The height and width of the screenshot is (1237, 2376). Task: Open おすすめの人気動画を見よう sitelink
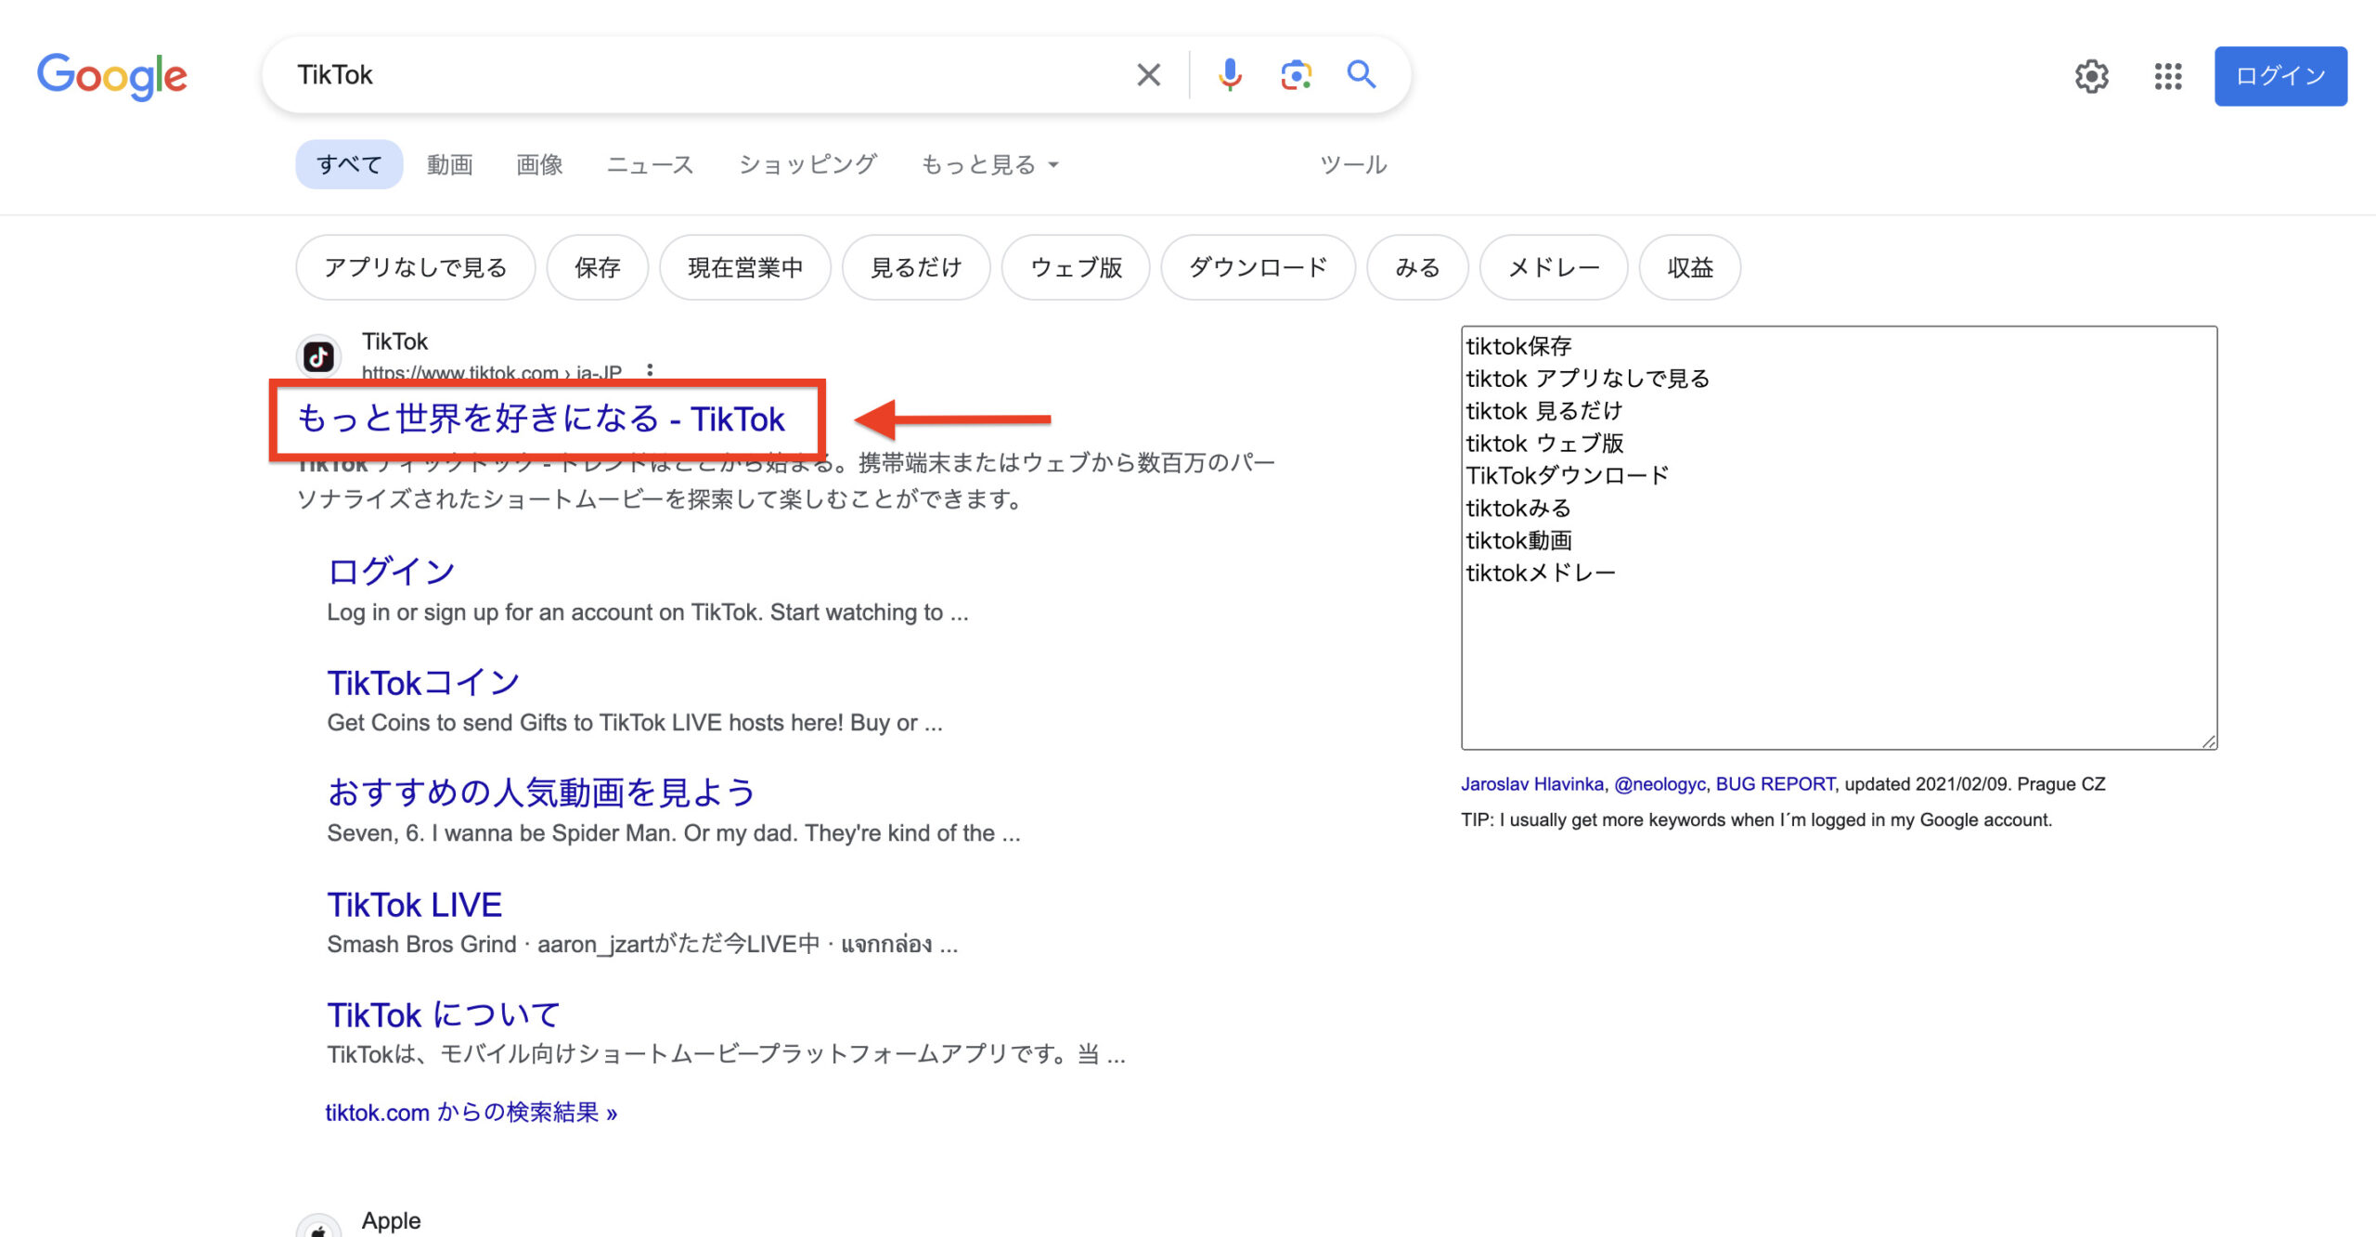click(541, 792)
